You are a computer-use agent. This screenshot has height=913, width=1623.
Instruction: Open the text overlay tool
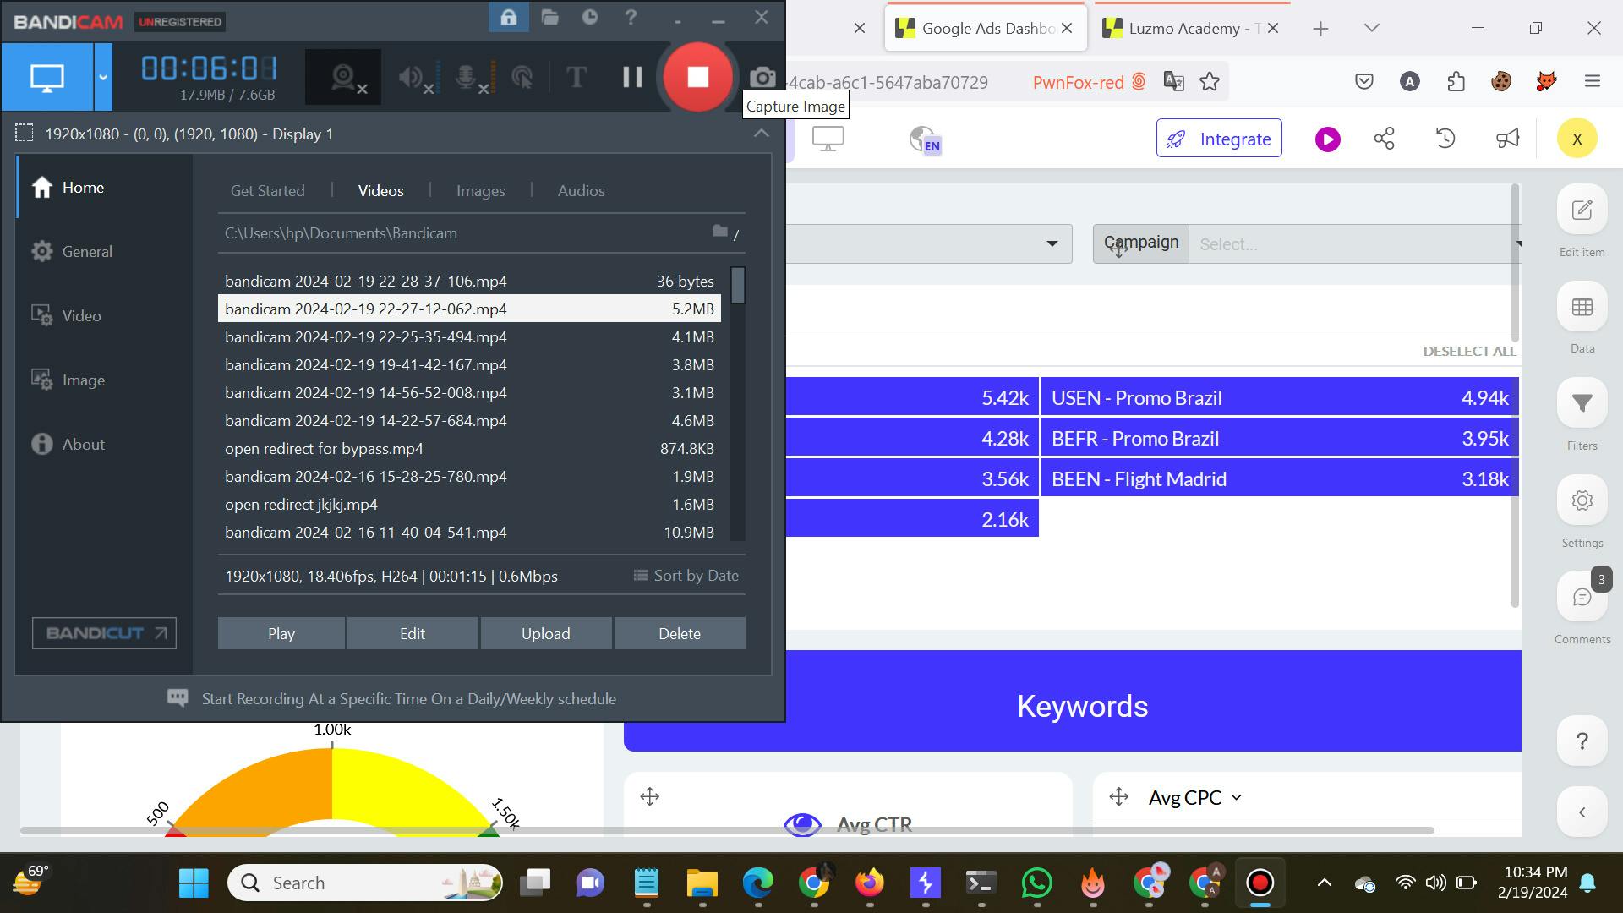point(576,77)
